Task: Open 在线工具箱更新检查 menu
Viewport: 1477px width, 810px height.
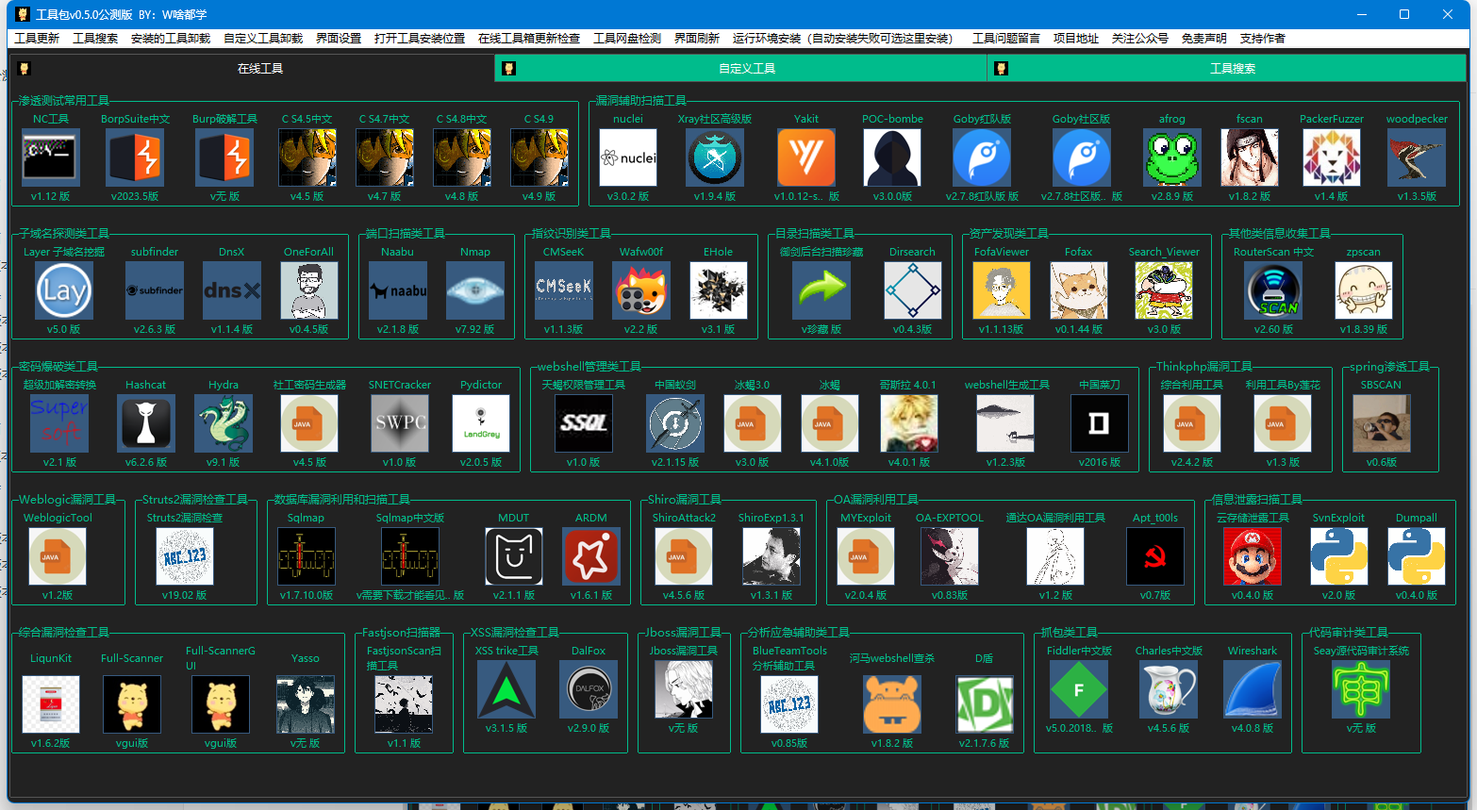Action: click(x=529, y=39)
